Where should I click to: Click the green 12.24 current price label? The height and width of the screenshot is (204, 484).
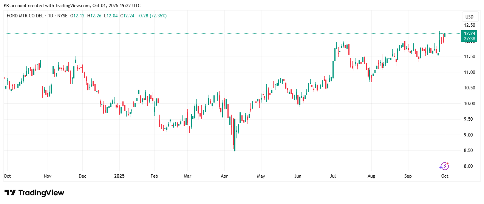pos(469,34)
